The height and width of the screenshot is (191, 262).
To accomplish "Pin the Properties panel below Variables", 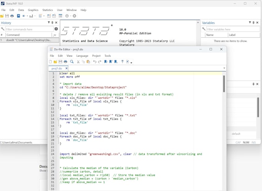I will click(254, 84).
